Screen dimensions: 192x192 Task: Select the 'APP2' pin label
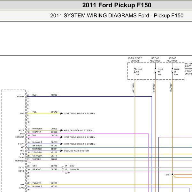pos(22,188)
